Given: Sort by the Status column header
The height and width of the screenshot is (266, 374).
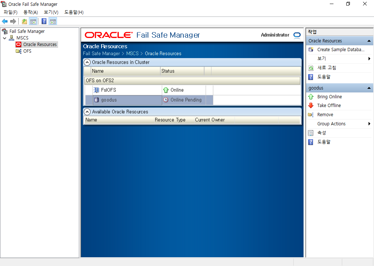Looking at the screenshot, I should [182, 71].
